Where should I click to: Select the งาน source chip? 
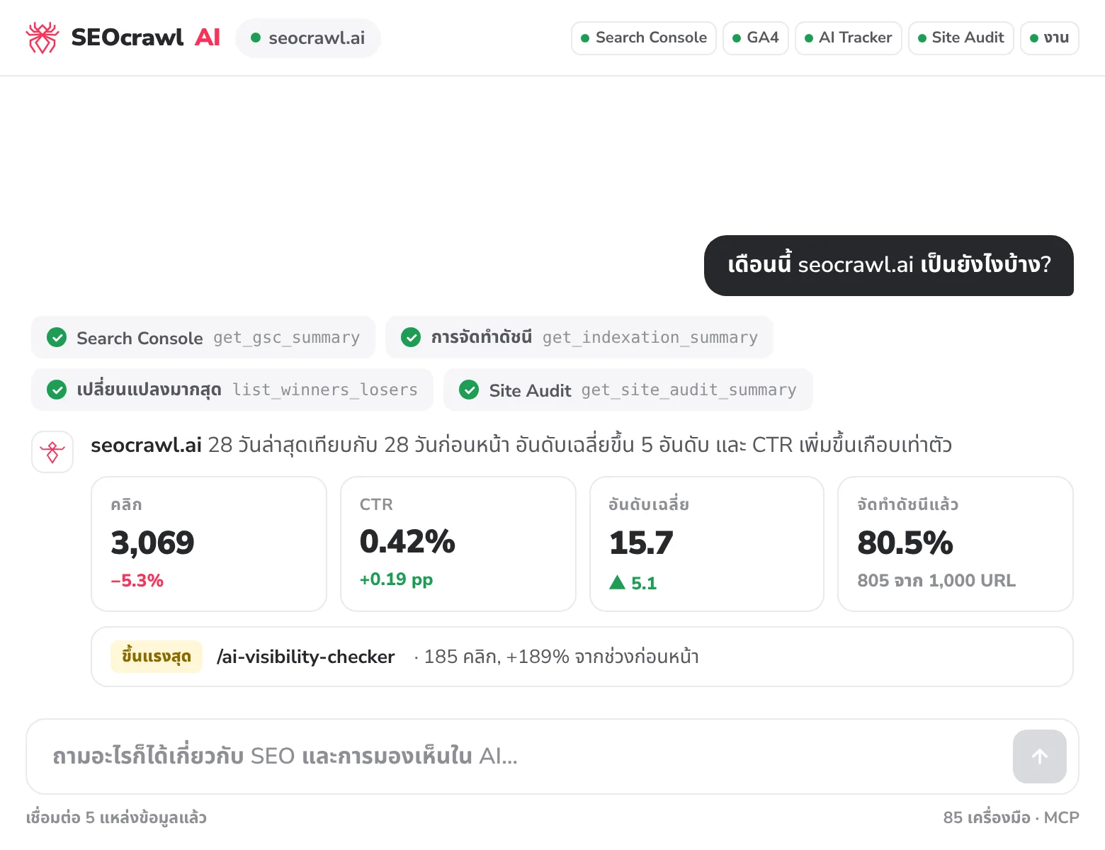pos(1050,38)
